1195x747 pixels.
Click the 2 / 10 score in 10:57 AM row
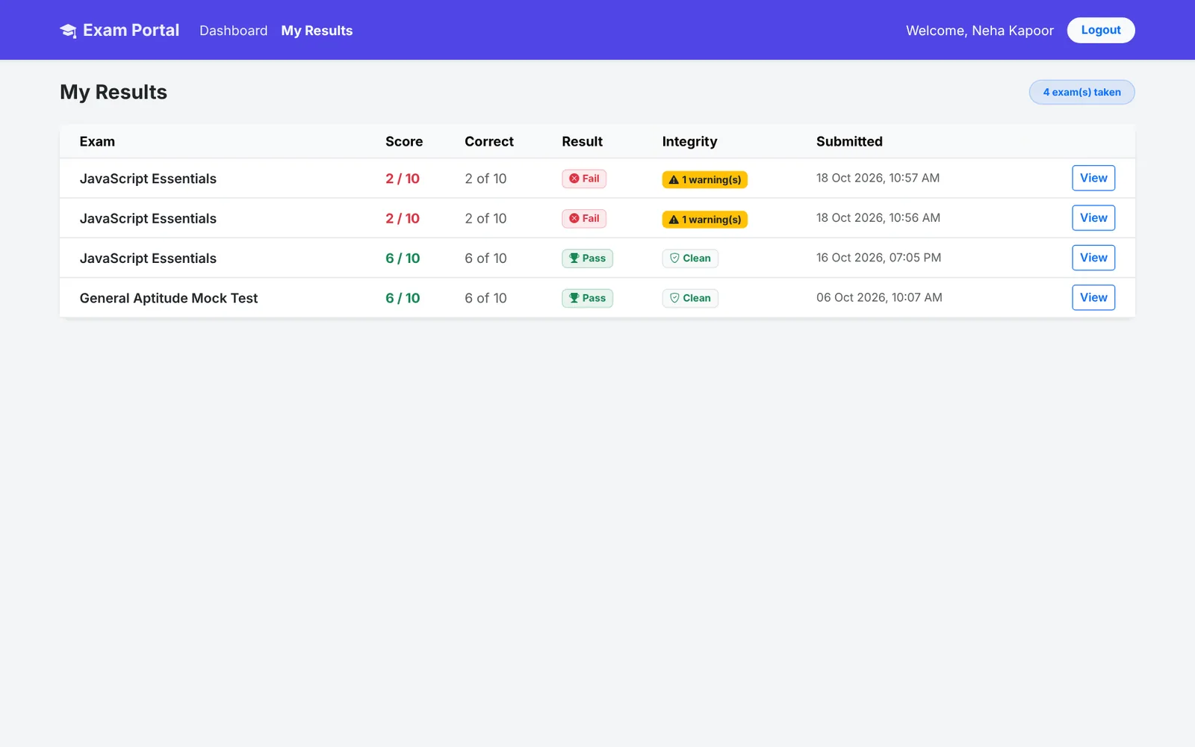coord(403,179)
